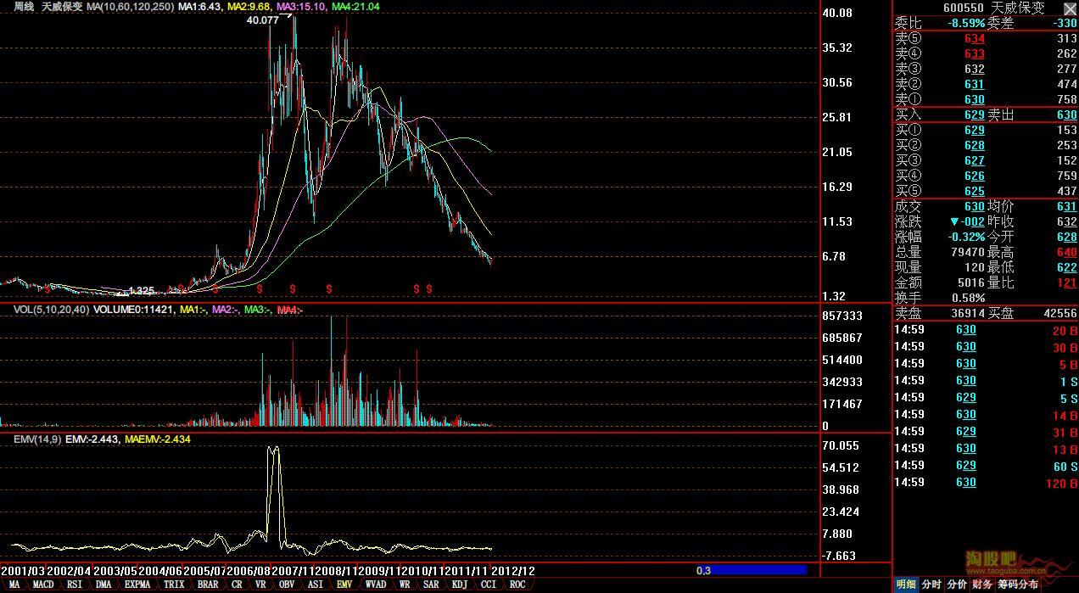The width and height of the screenshot is (1079, 593).
Task: Select the purple MA3:15.10 readout
Action: (302, 6)
